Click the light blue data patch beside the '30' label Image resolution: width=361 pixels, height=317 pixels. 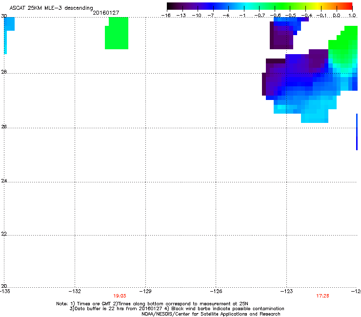click(9, 24)
